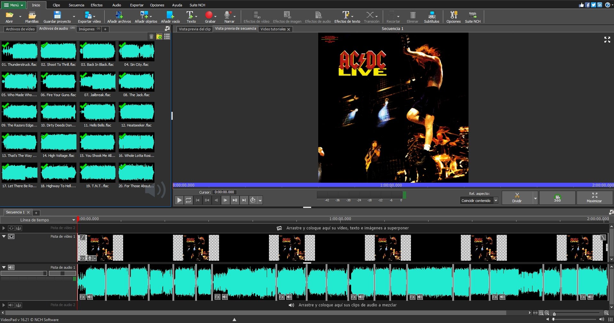Toggle speaker icon on first audio clip
This screenshot has width=614, height=323.
pos(90,297)
